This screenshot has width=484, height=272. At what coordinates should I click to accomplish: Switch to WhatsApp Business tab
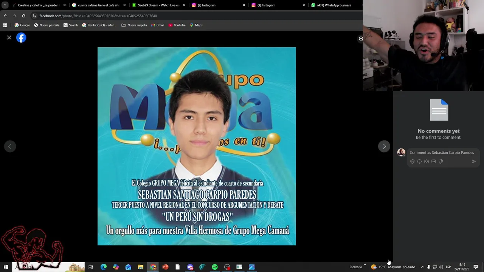pyautogui.click(x=336, y=5)
